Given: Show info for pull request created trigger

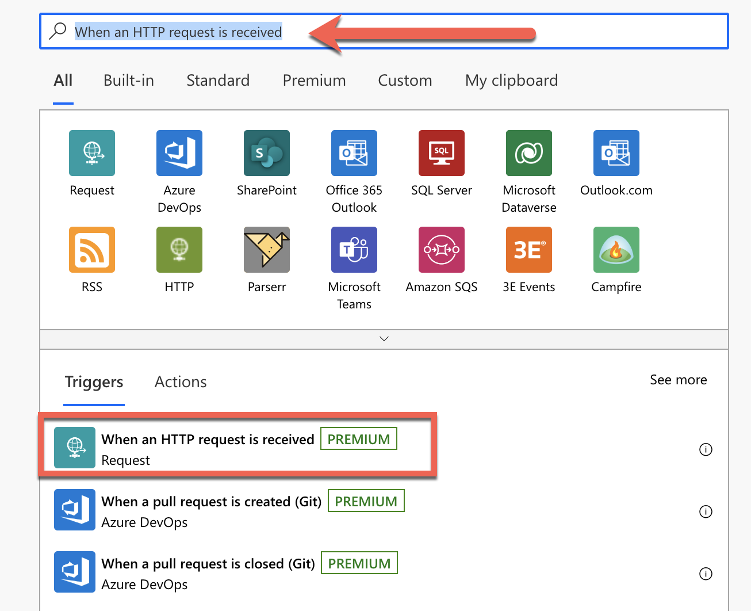Looking at the screenshot, I should coord(706,511).
